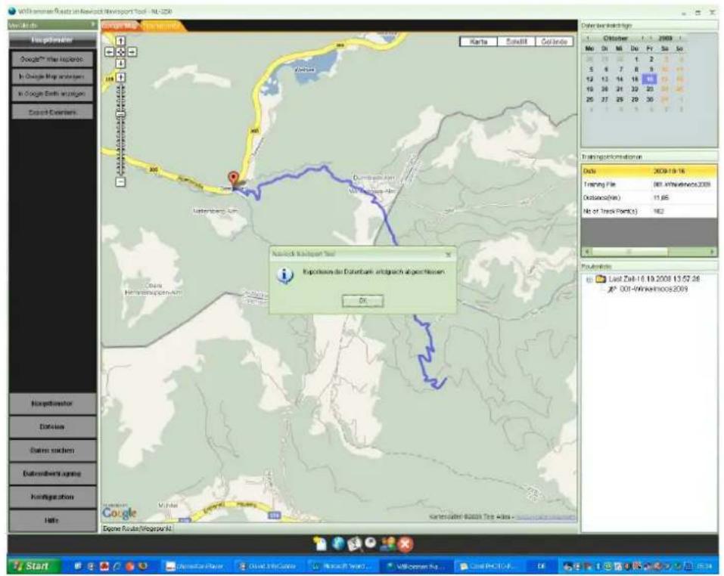Screen dimensions: 724x576
Task: Open the Google Map tab
Action: (120, 26)
